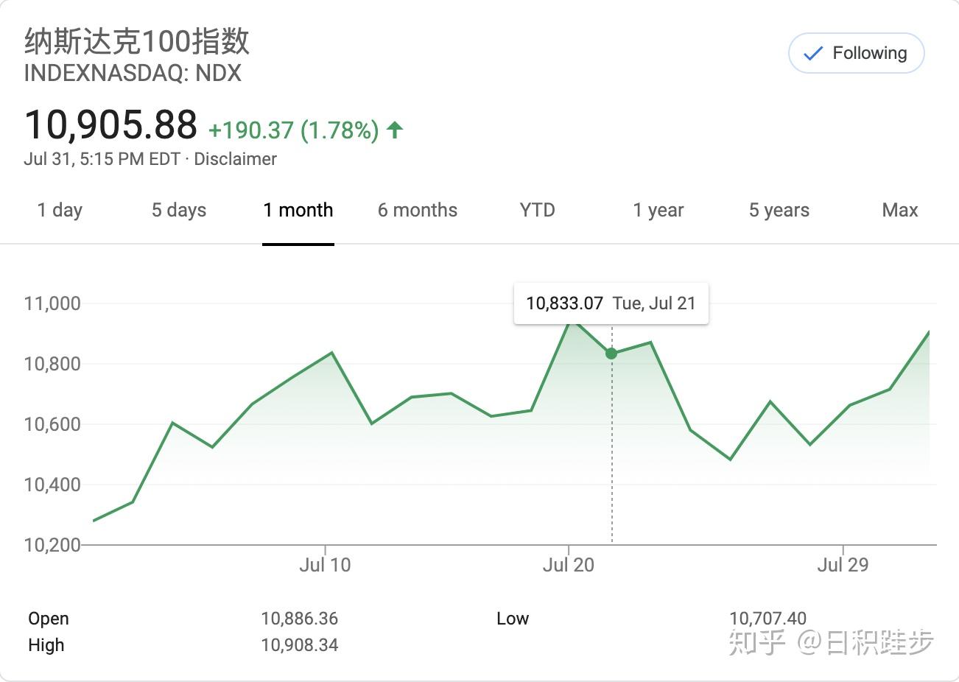Click the green up arrow icon
959x682 pixels.
395,130
